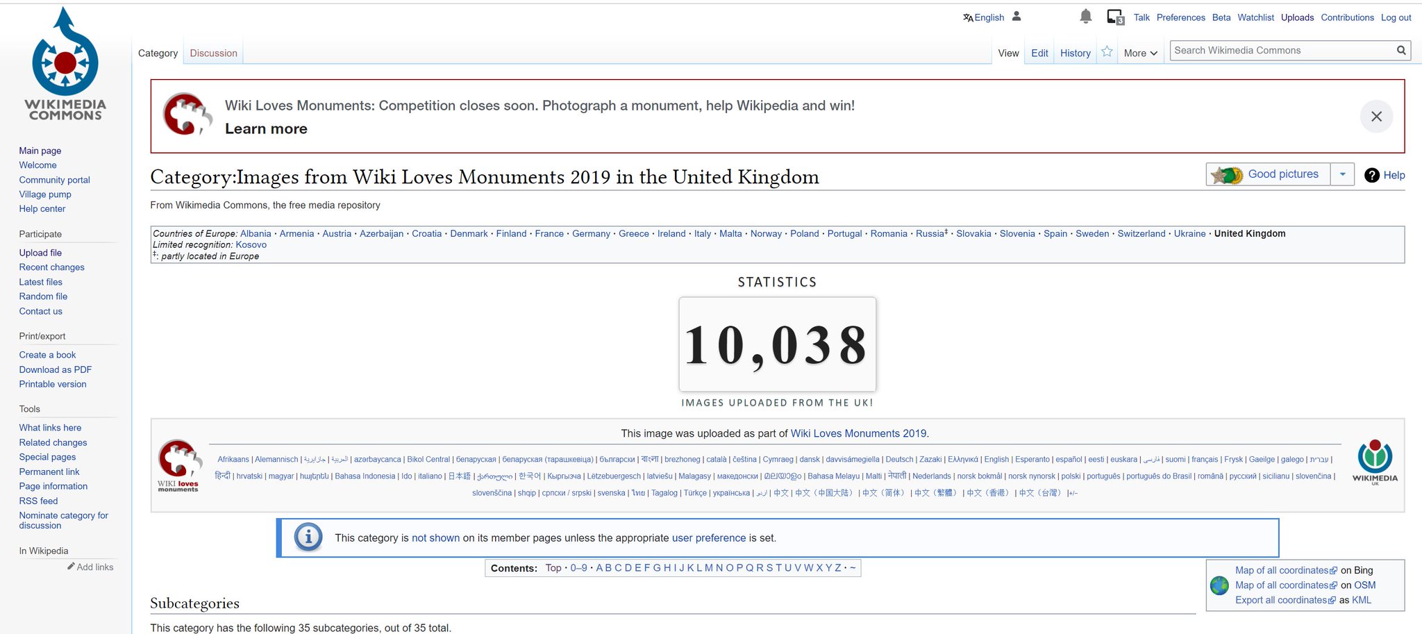Open Recent changes in the sidebar
Image resolution: width=1422 pixels, height=634 pixels.
point(52,267)
